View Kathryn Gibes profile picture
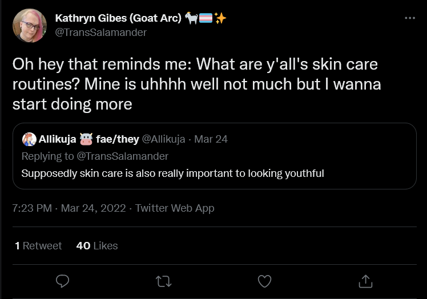Viewport: 427px width, 299px height. pos(30,26)
